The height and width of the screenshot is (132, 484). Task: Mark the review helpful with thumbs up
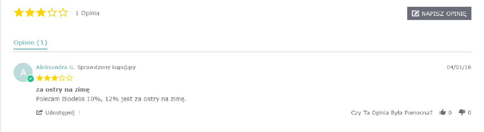pos(442,113)
